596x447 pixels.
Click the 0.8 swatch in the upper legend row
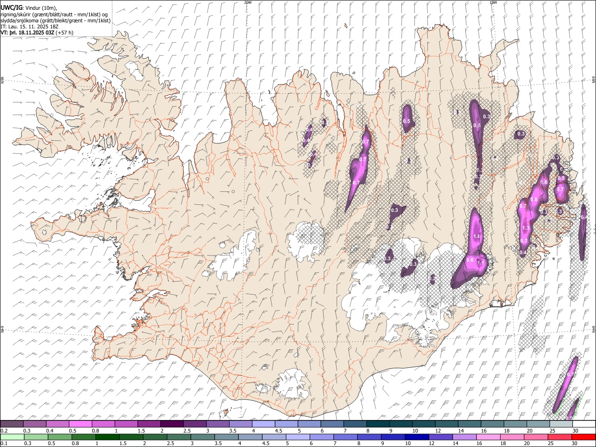(x=103, y=424)
